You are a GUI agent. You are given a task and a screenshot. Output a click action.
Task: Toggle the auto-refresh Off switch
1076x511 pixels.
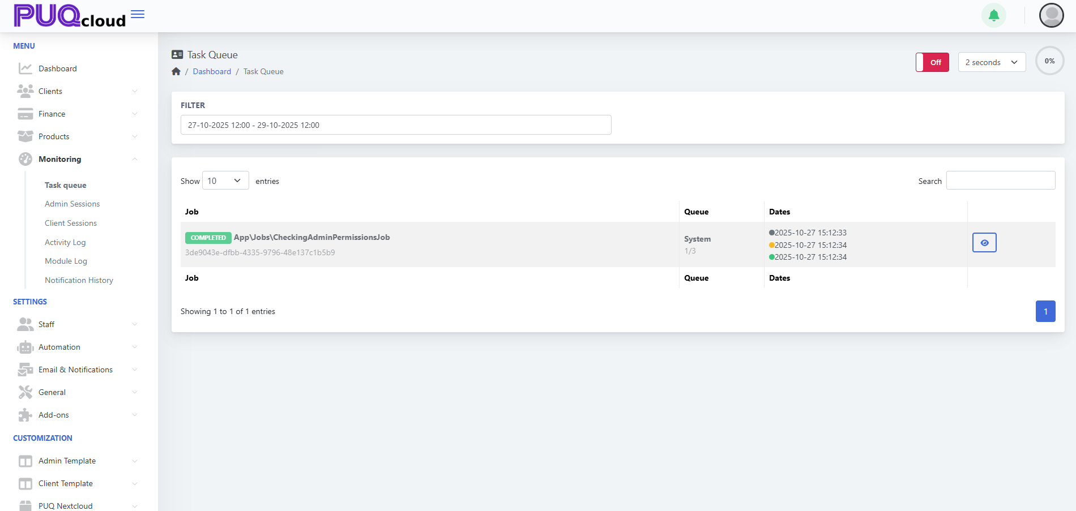(932, 62)
